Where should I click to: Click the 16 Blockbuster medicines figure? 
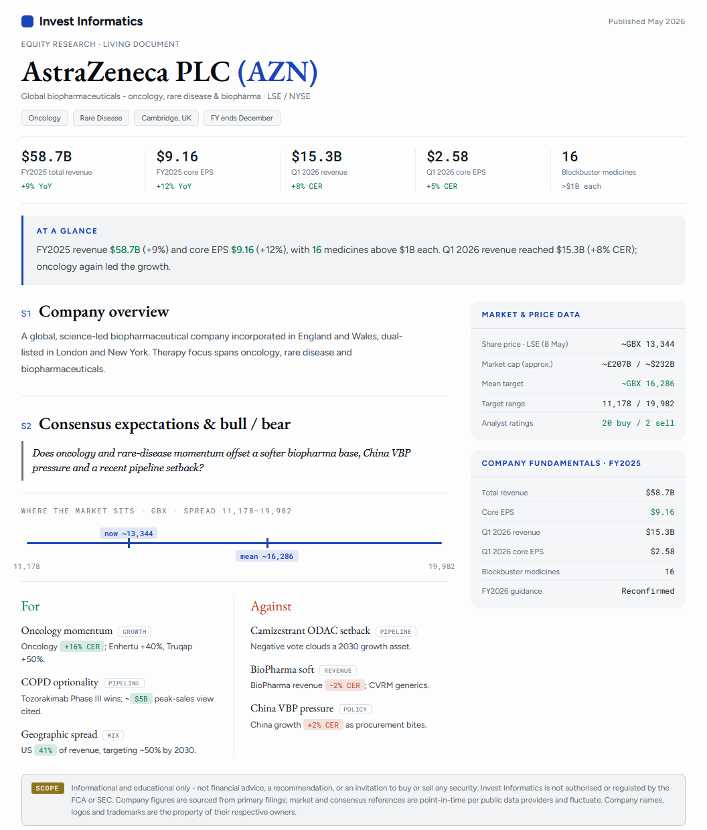[x=570, y=157]
